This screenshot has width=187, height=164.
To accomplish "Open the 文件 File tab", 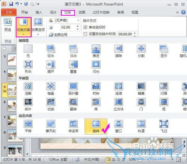I will coord(9,12).
